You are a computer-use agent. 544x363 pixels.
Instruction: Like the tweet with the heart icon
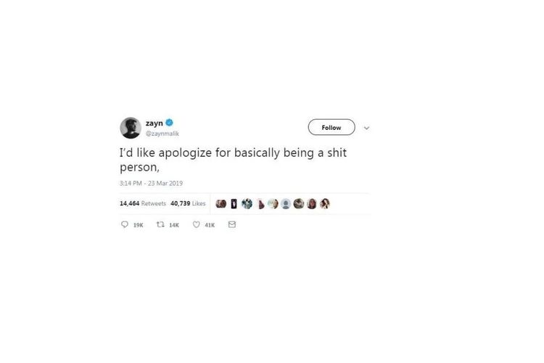(197, 224)
